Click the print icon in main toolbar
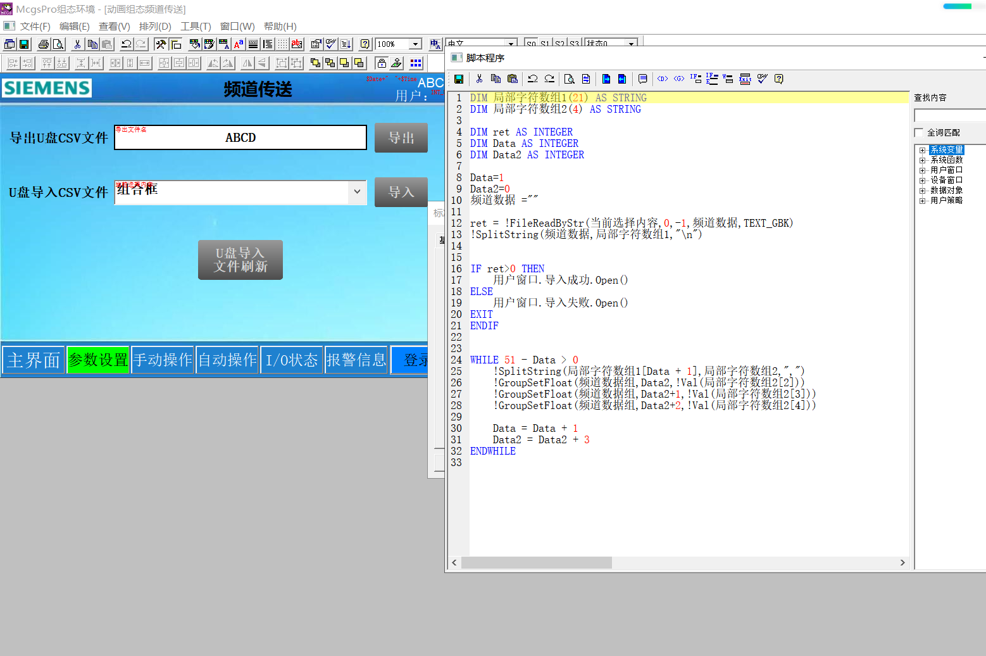This screenshot has width=986, height=656. click(x=43, y=44)
